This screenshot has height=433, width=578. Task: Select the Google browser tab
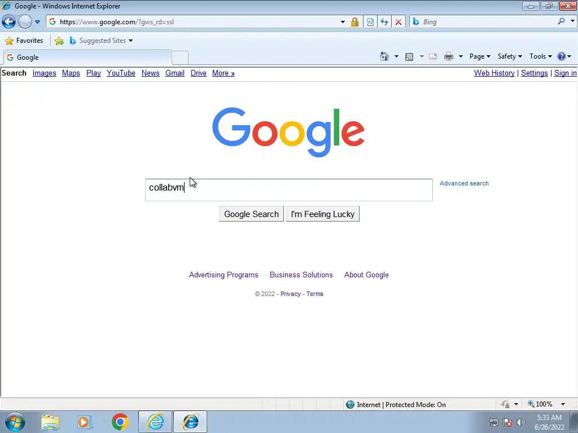pyautogui.click(x=87, y=58)
